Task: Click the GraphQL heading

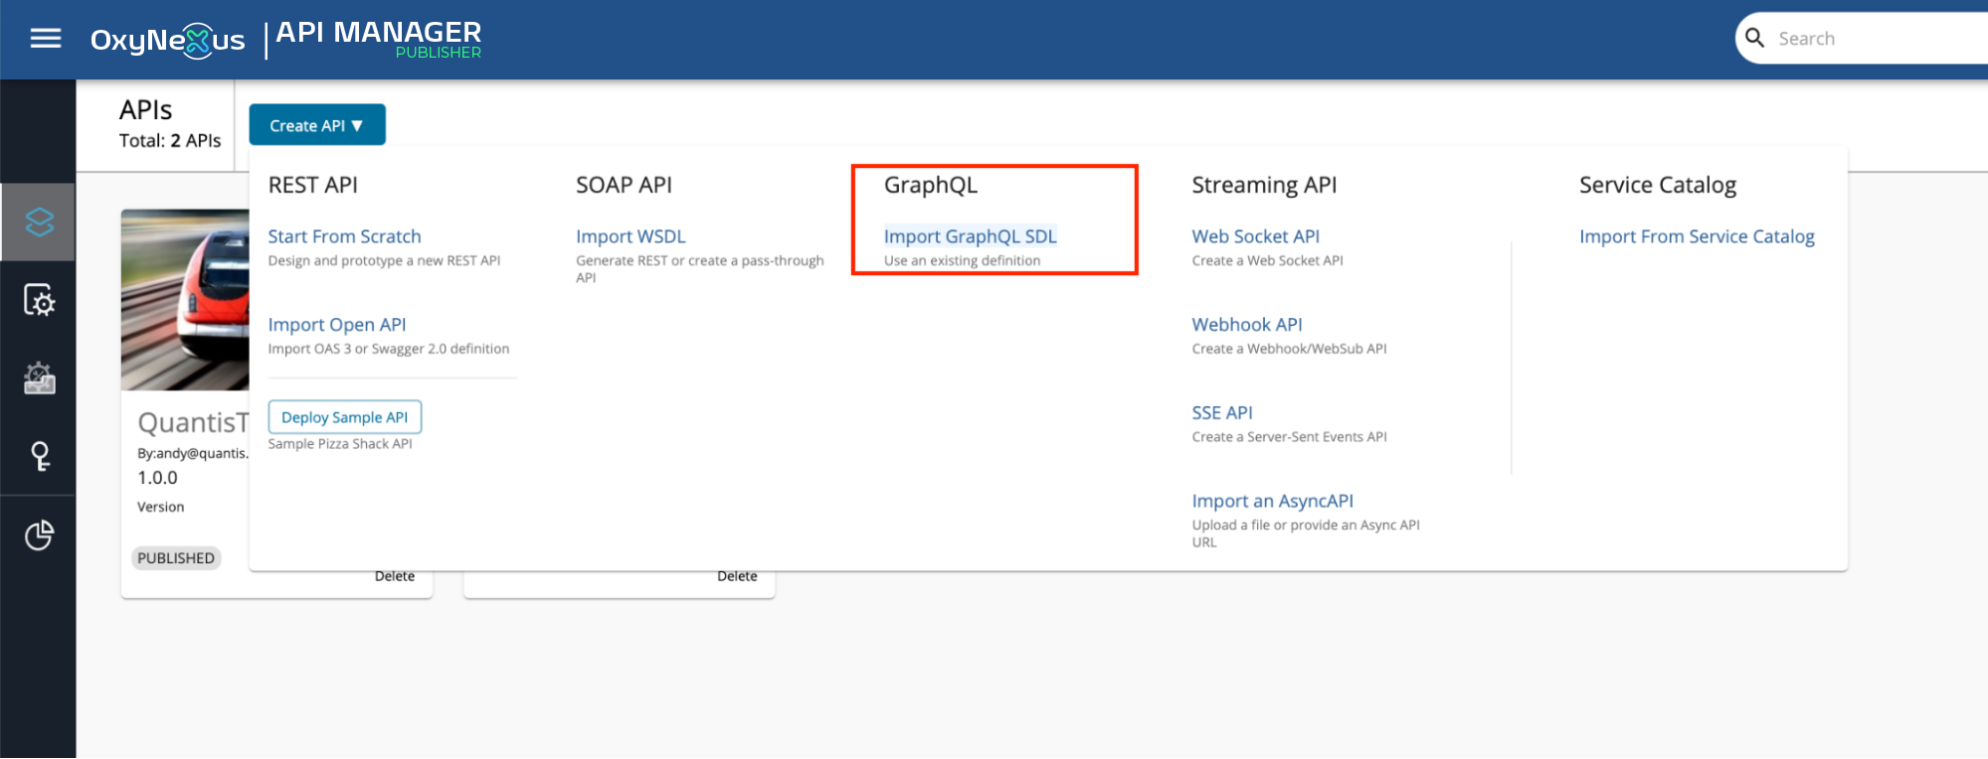Action: (931, 185)
